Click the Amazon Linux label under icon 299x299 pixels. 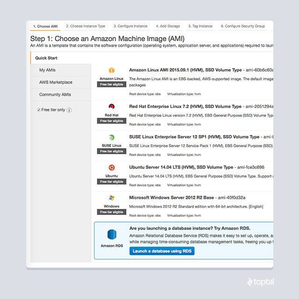click(x=112, y=78)
